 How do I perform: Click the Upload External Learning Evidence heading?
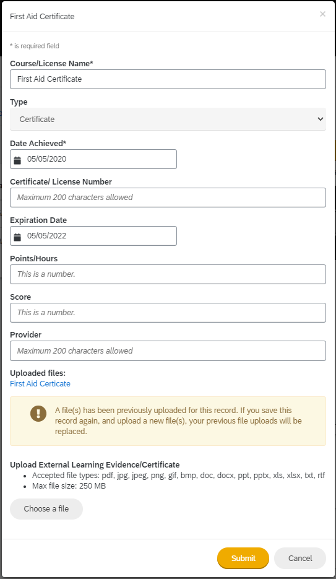[x=95, y=464]
